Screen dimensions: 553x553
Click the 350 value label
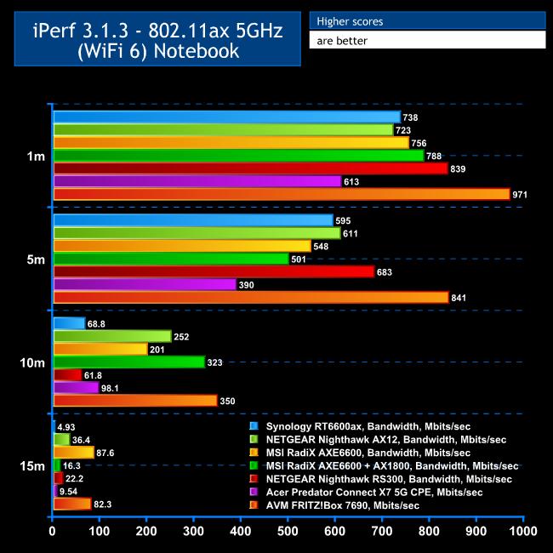click(x=227, y=401)
